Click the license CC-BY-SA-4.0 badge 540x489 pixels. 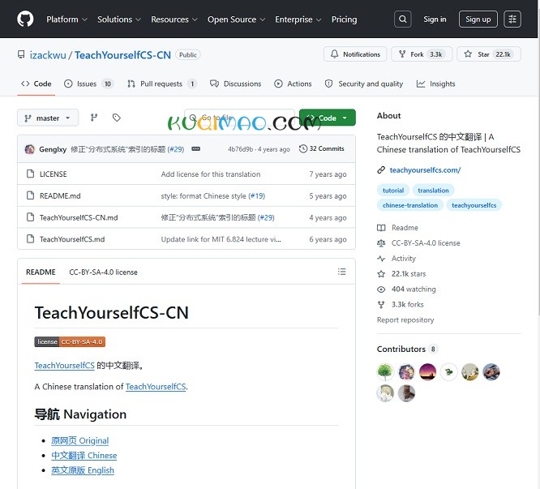pos(70,341)
